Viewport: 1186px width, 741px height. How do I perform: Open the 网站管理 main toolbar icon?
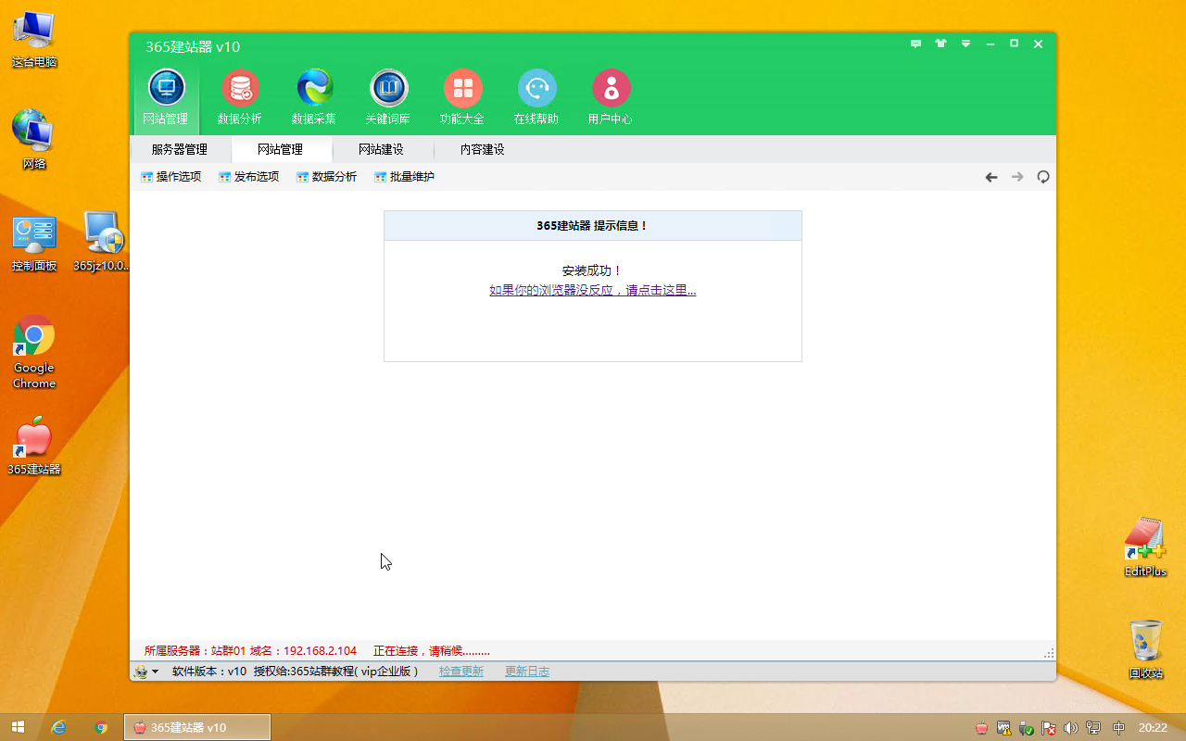166,97
